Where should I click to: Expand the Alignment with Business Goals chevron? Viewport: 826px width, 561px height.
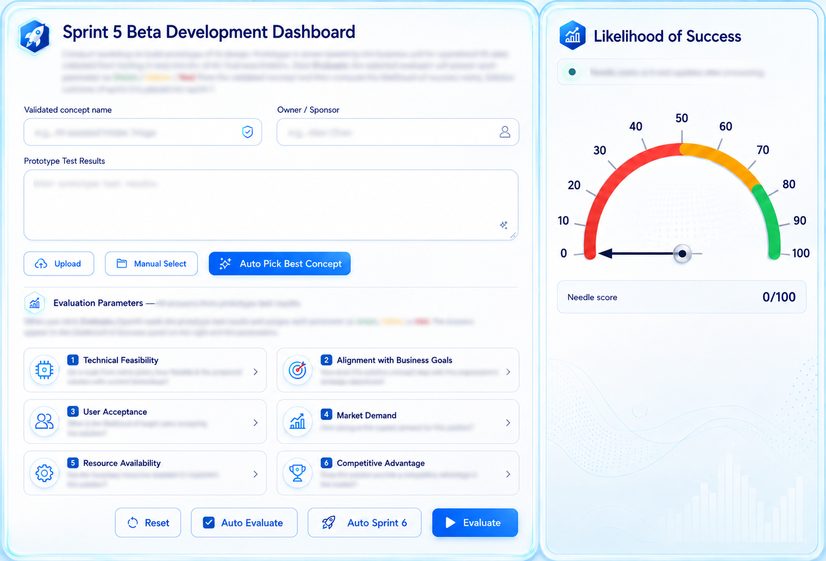coord(508,372)
